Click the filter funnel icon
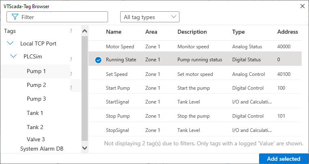 click(x=15, y=17)
